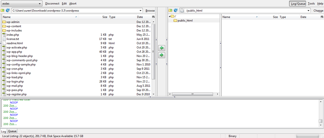Screen dimensions: 324x138
Task: Collapse the root / tree node
Action: 170,16
